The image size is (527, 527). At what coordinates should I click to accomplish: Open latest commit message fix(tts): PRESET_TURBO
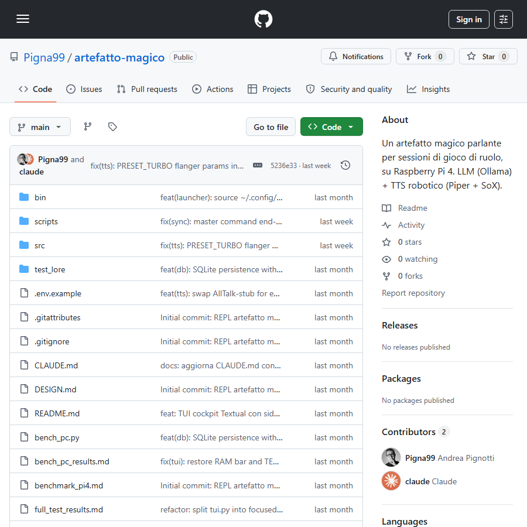click(x=167, y=166)
